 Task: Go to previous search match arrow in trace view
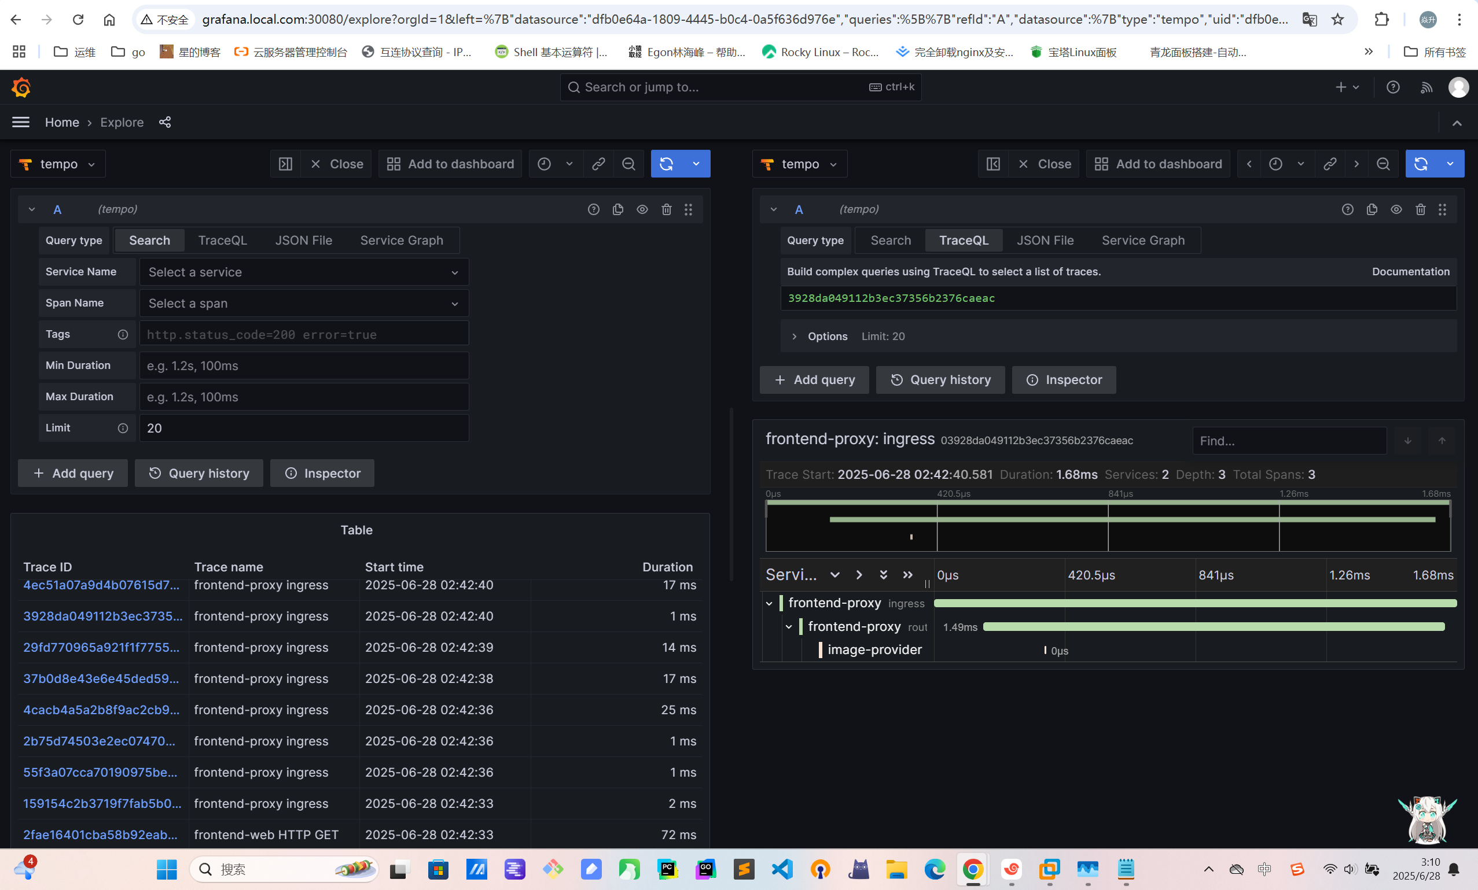[x=1442, y=441]
